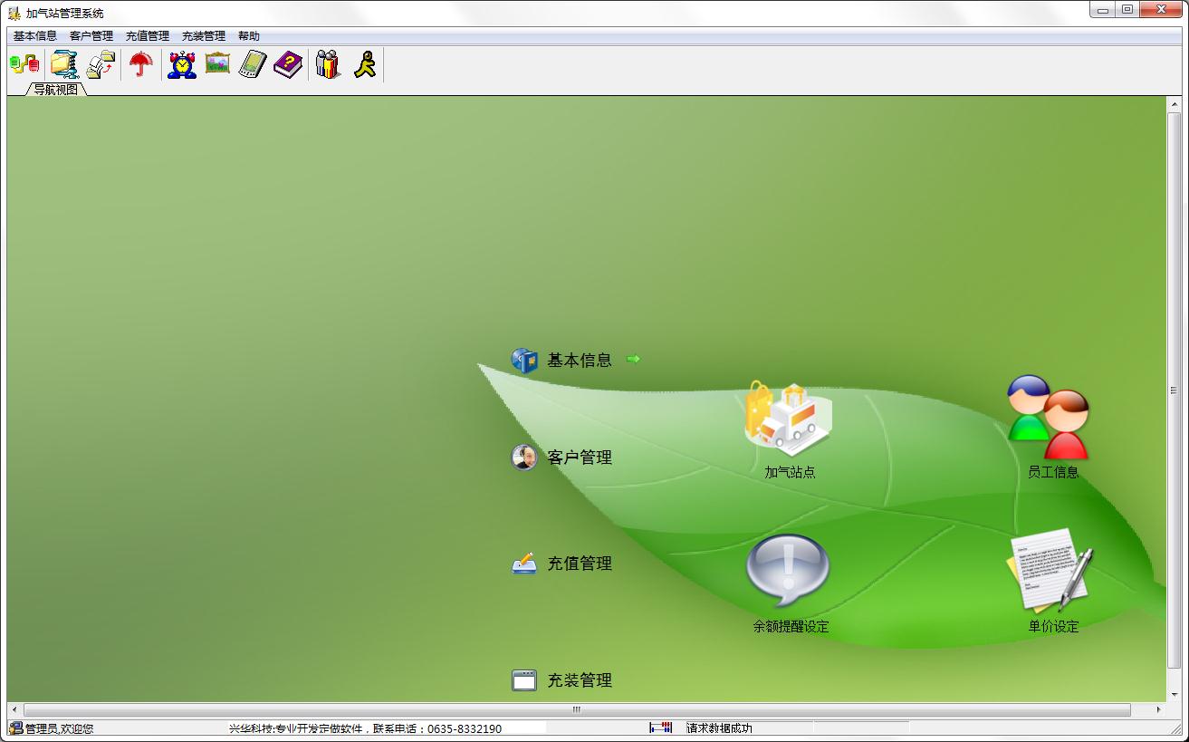Click the blue book icon beside 基本信息
Viewport: 1189px width, 742px height.
pos(524,361)
